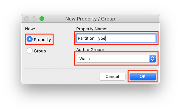Click the gray minimize window button
This screenshot has height=112, width=181.
pos(34,19)
